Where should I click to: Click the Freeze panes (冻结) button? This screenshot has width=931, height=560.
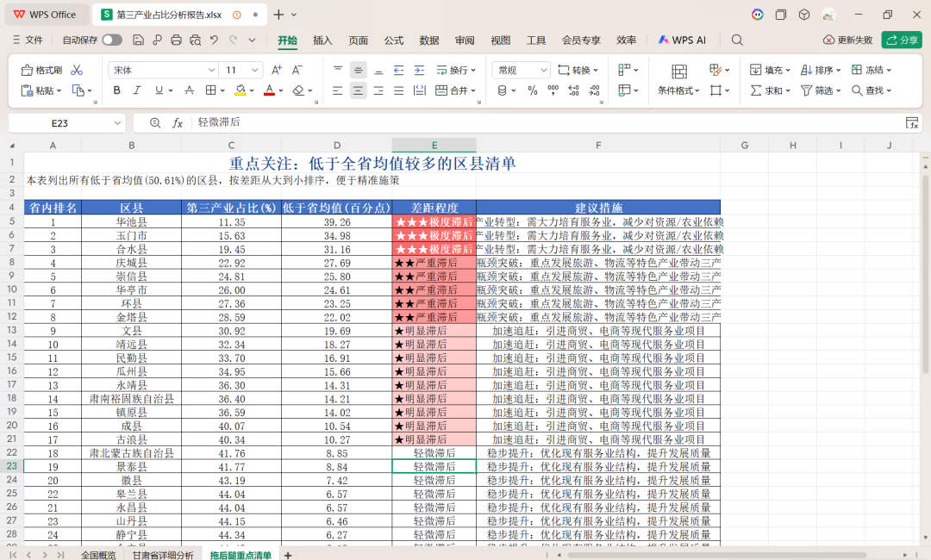871,70
